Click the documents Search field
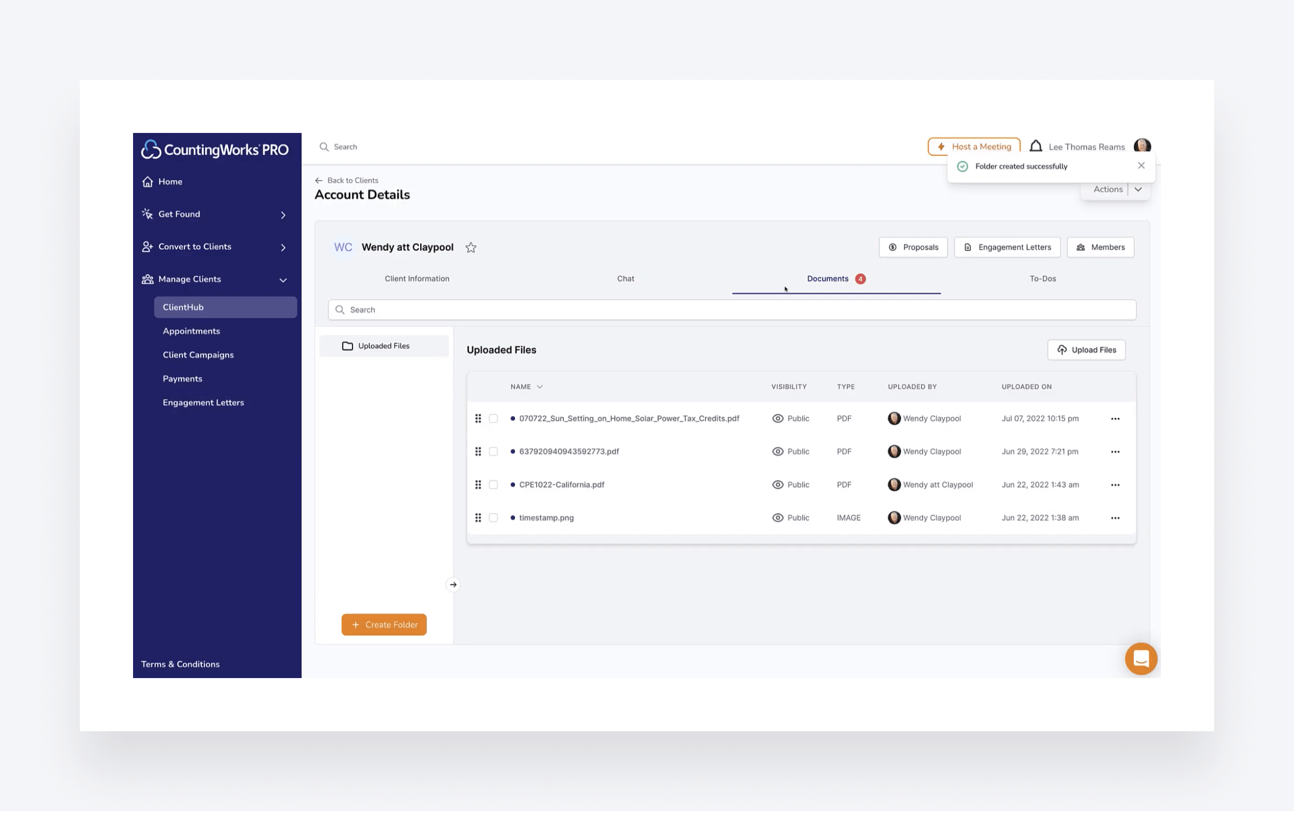Image resolution: width=1294 pixels, height=821 pixels. (x=732, y=310)
